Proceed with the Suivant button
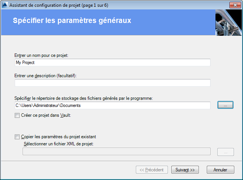243x180 pixels. click(x=185, y=170)
